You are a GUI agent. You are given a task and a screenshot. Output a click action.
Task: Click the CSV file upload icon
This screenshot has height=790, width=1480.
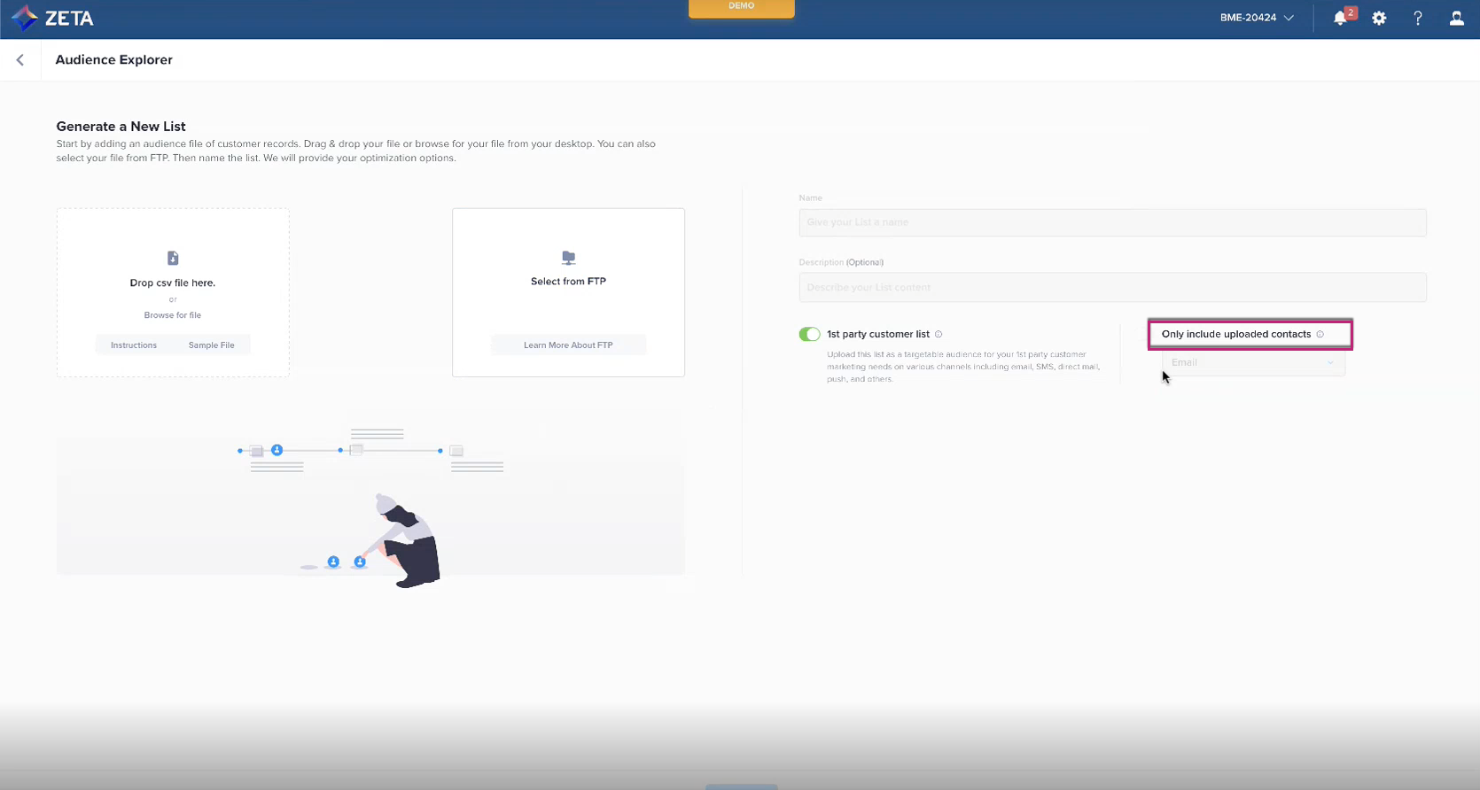pos(173,258)
